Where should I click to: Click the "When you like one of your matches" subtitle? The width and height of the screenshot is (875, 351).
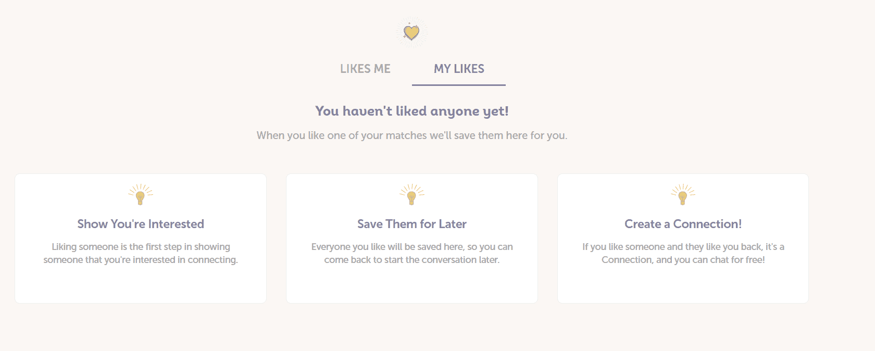412,135
